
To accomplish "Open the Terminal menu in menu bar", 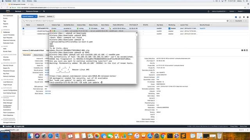I will tap(8, 1).
